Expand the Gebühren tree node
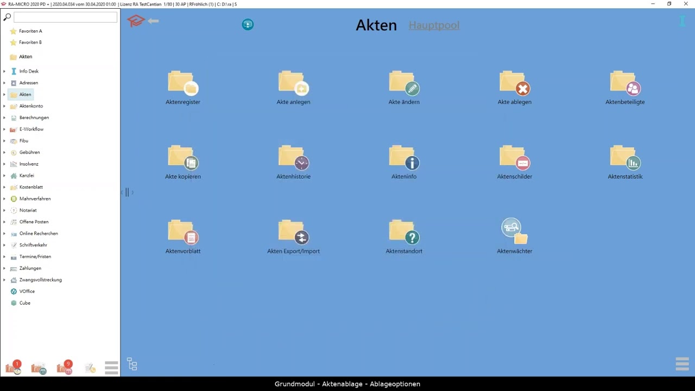 click(x=4, y=153)
